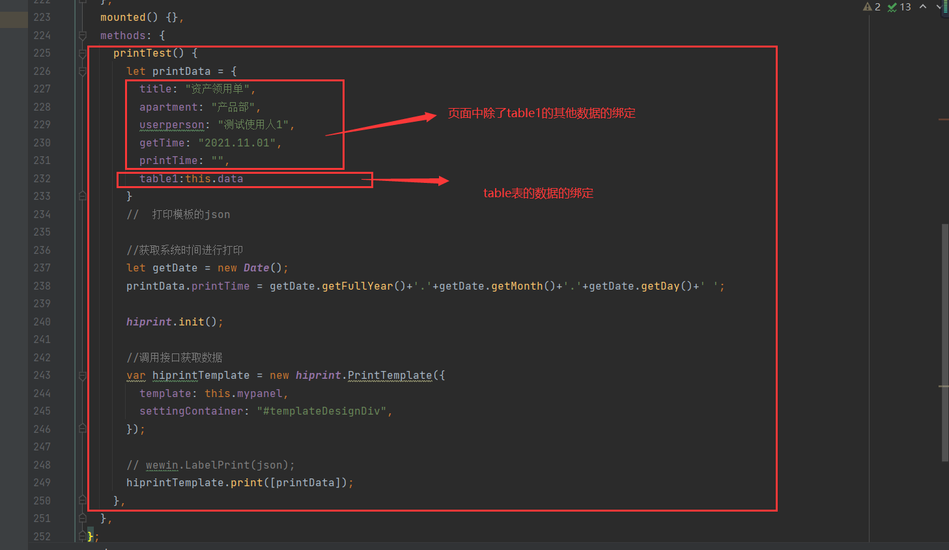Click the string "#templateDesignDiv"
This screenshot has width=949, height=550.
point(321,411)
